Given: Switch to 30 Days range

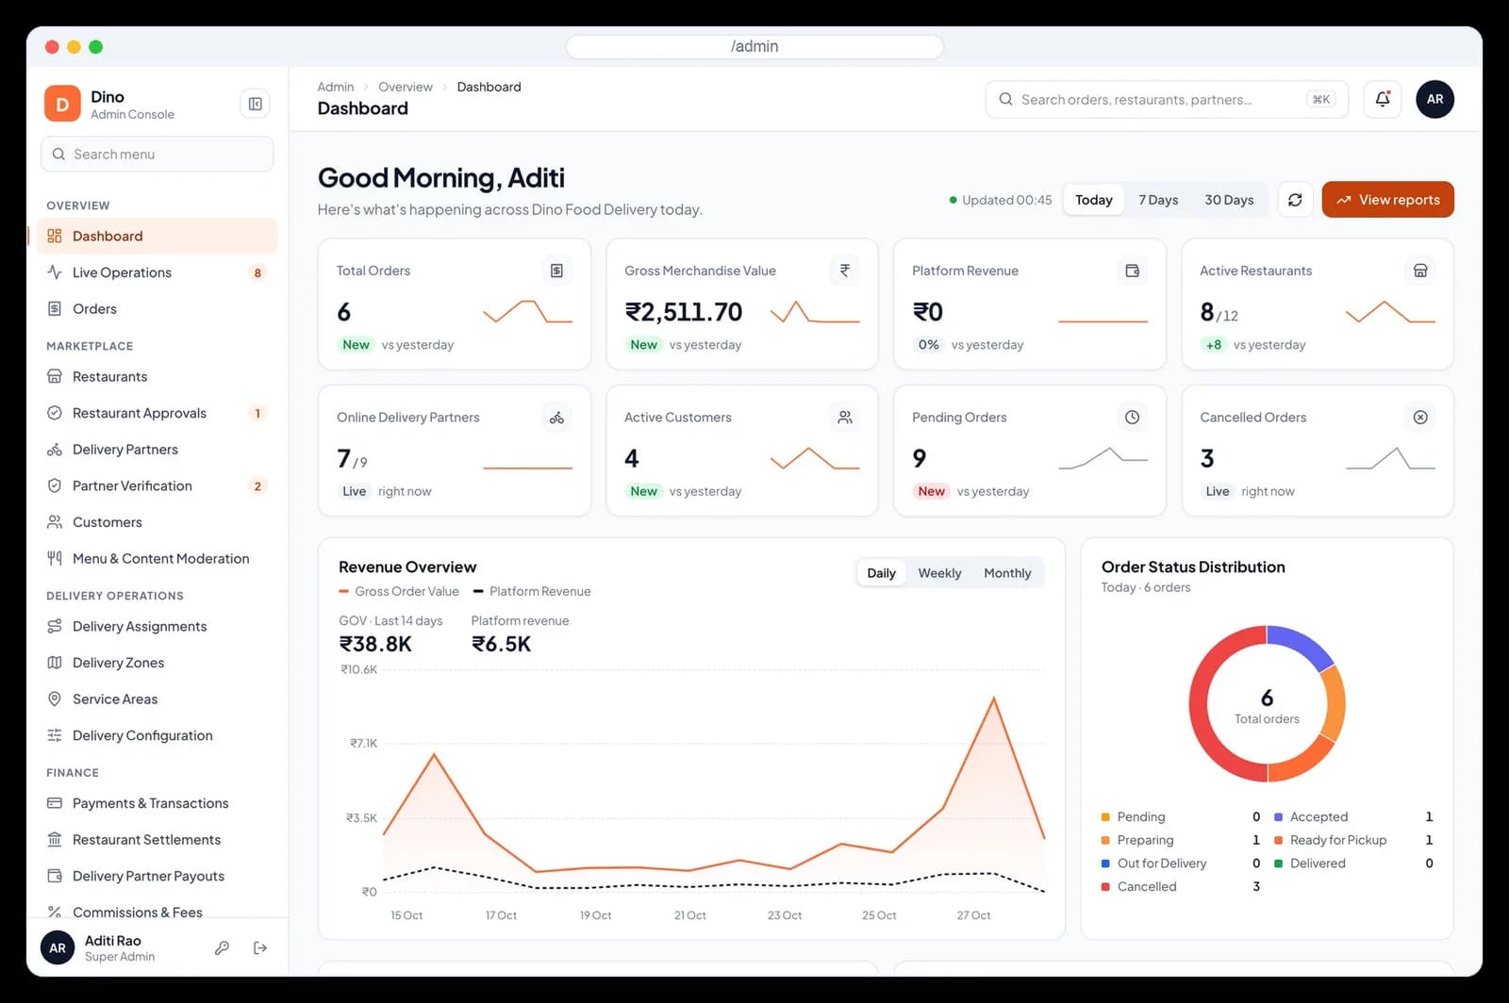Looking at the screenshot, I should tap(1229, 200).
